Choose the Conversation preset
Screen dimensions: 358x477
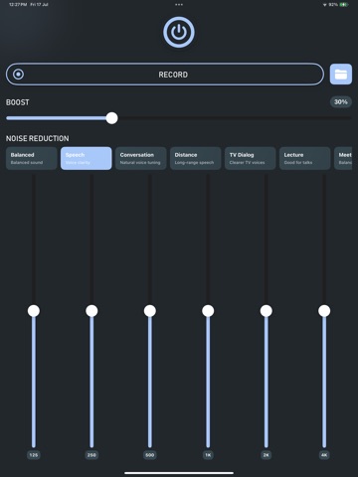pyautogui.click(x=141, y=158)
